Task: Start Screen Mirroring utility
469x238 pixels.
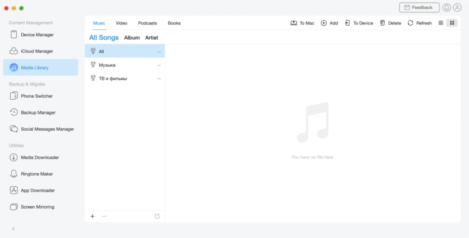Action: [x=41, y=207]
